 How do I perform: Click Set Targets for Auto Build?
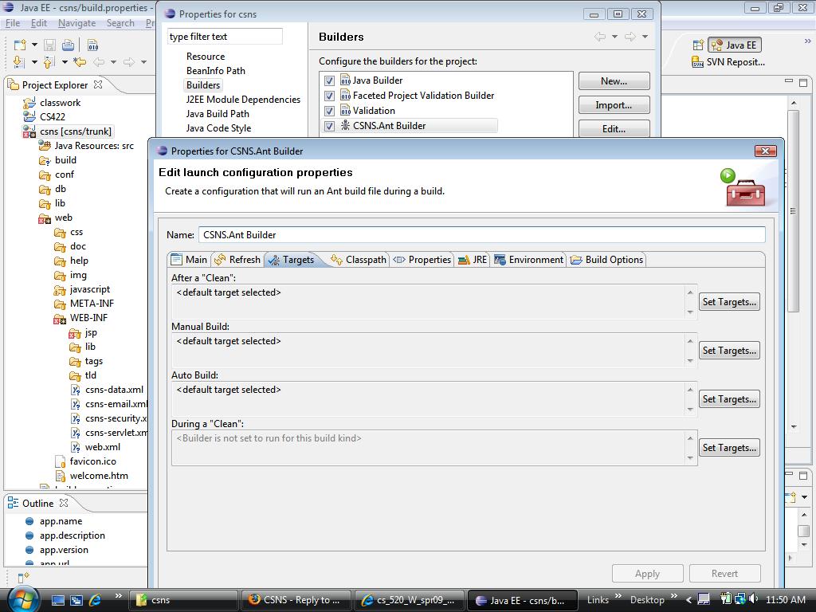click(728, 399)
